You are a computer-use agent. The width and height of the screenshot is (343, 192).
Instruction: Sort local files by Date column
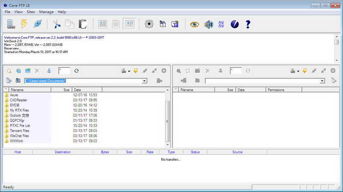click(x=87, y=90)
